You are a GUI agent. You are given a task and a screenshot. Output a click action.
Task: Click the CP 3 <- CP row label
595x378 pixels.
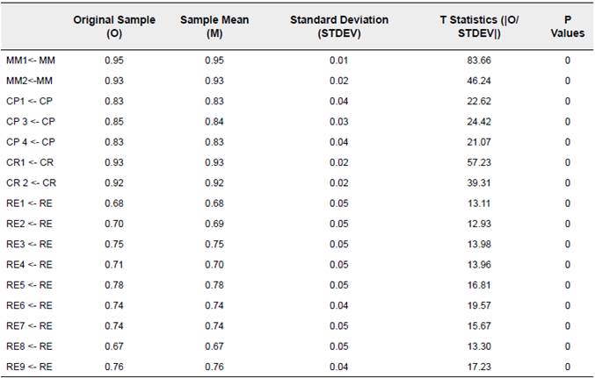point(31,121)
